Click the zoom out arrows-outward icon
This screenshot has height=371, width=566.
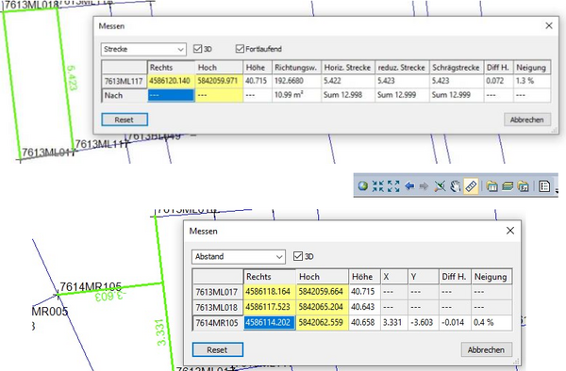click(393, 185)
